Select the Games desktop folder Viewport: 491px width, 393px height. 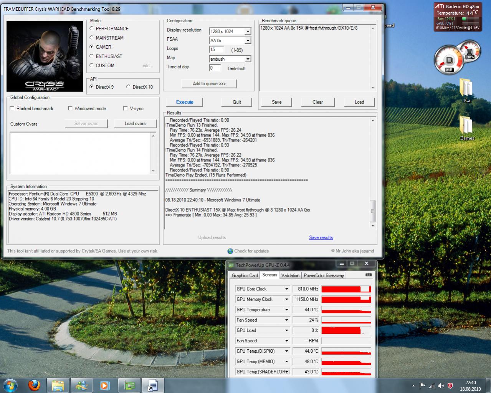tap(466, 128)
